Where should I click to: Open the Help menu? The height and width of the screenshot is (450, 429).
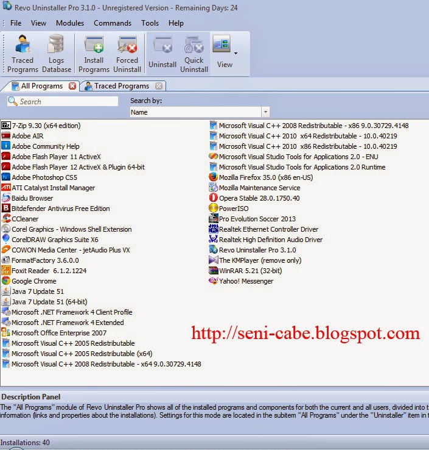click(176, 23)
